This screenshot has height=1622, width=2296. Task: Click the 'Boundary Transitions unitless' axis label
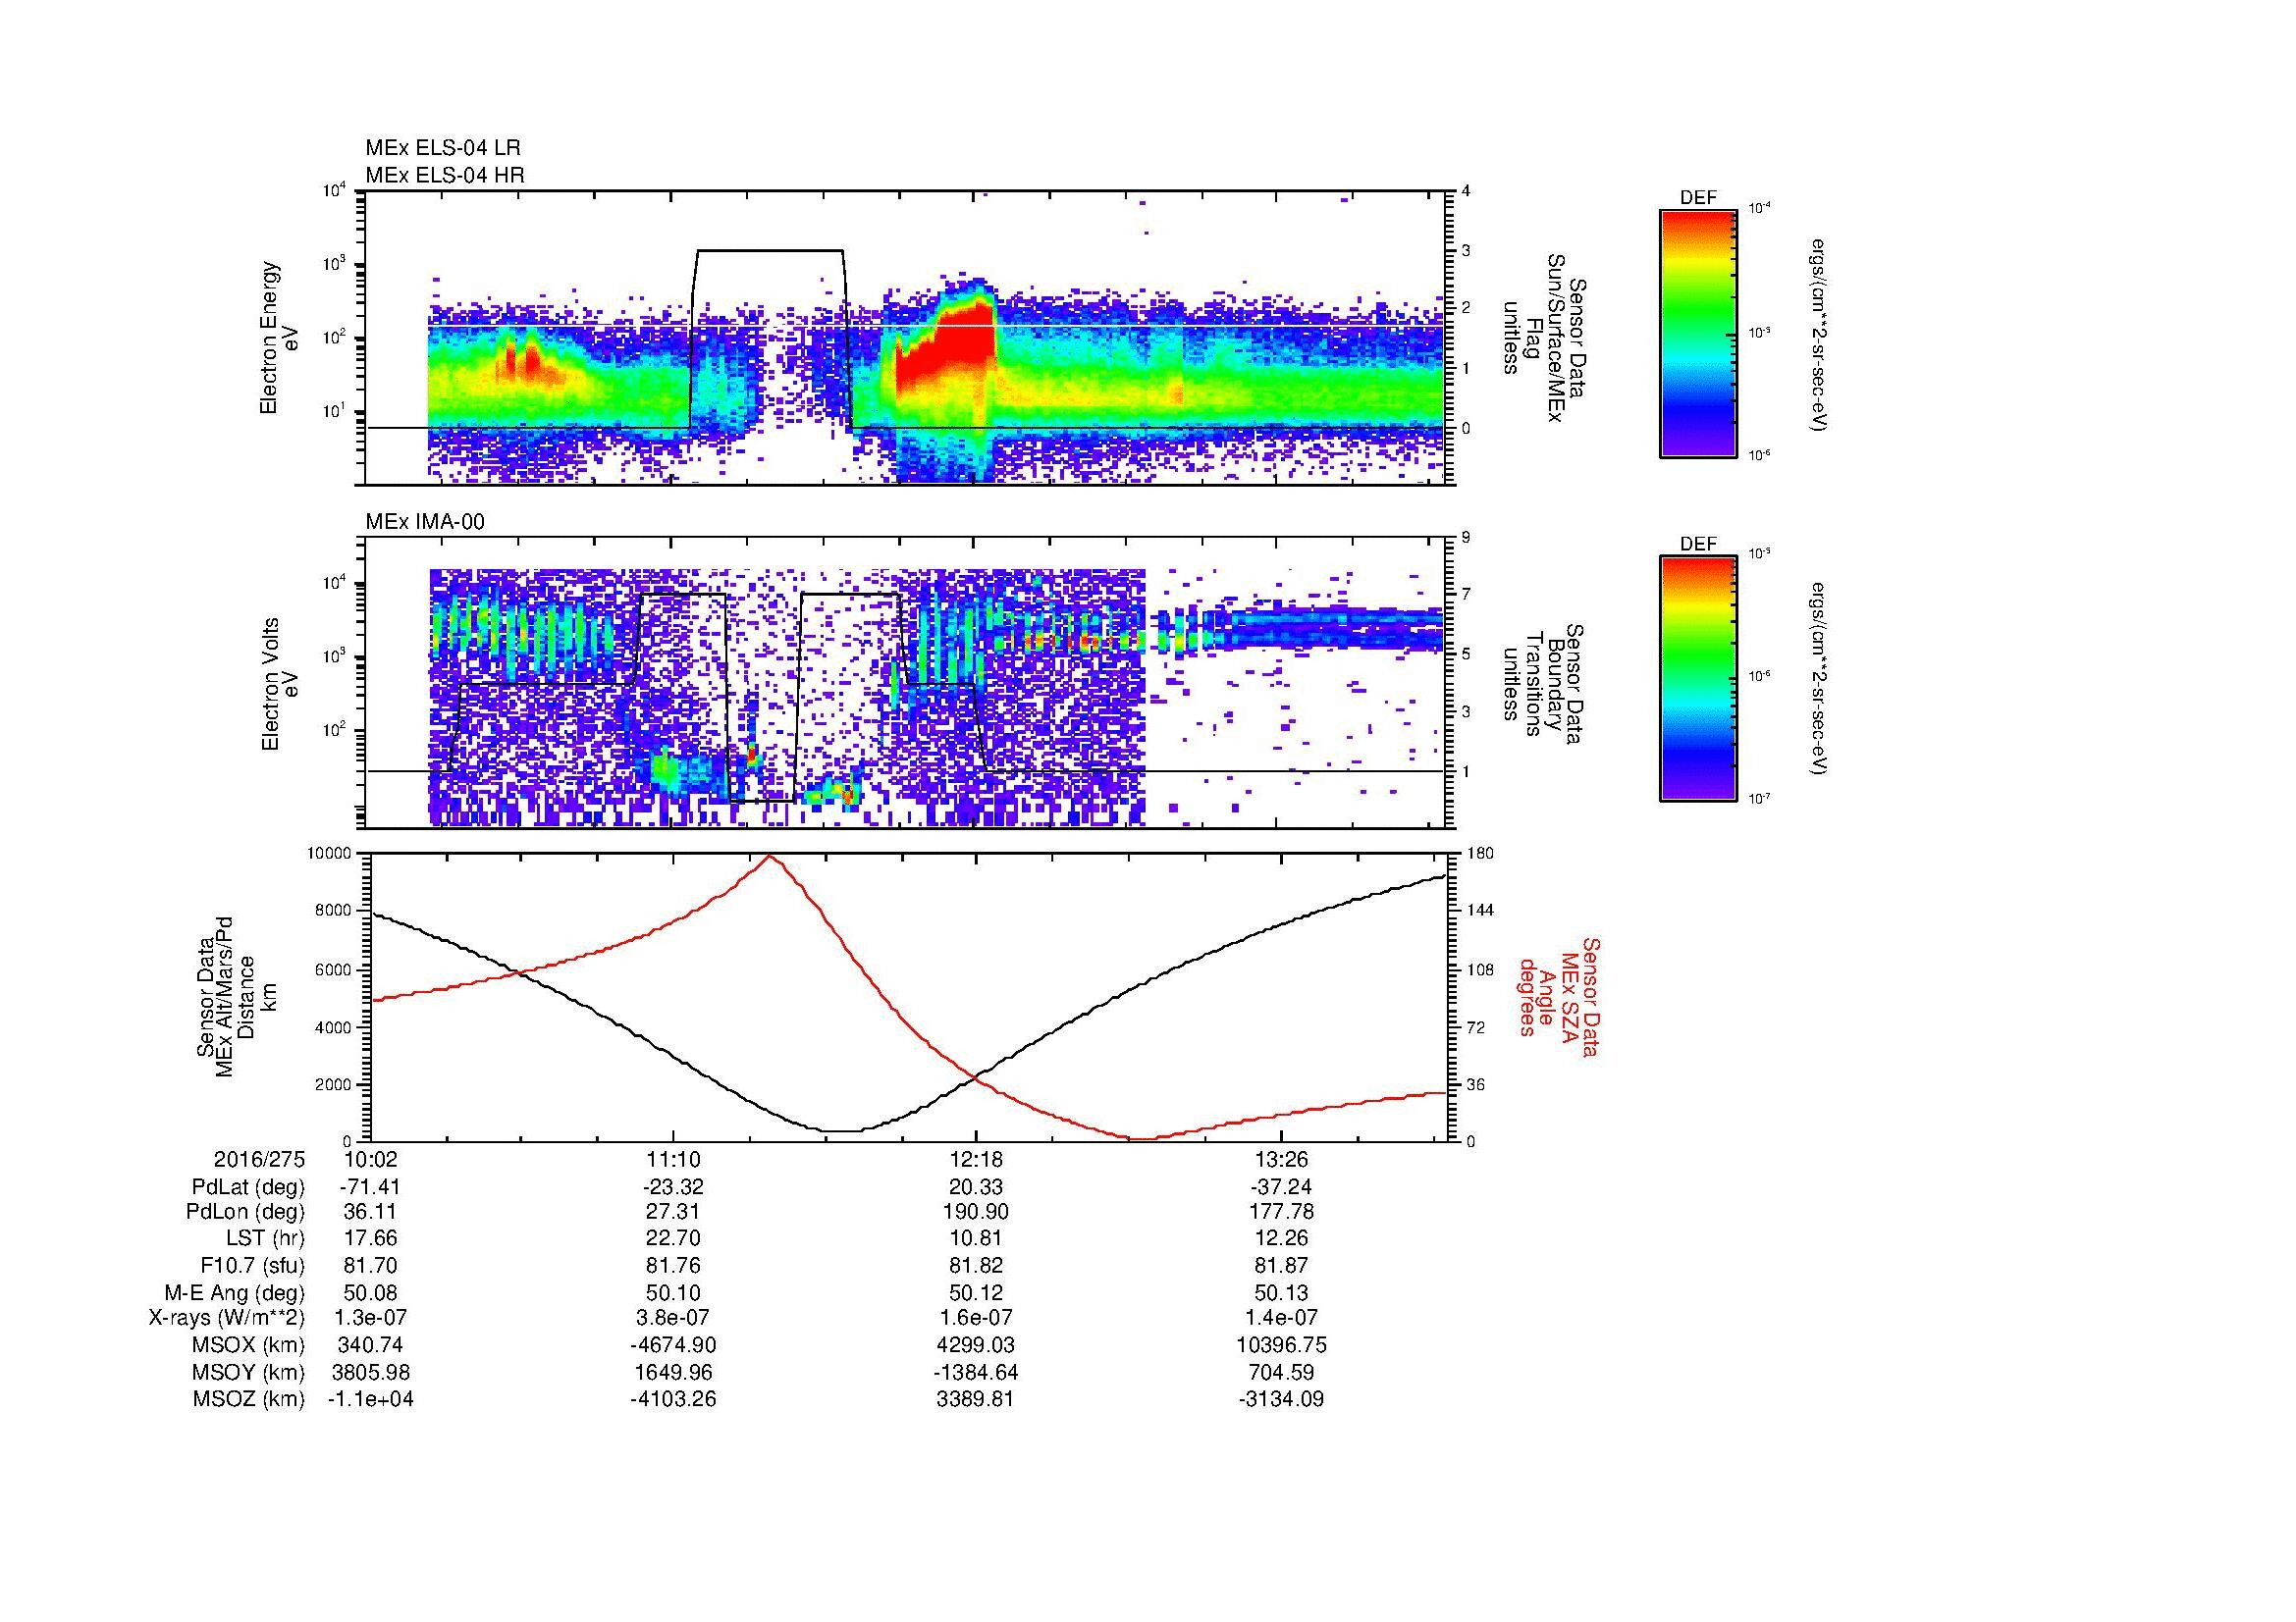pos(1544,685)
